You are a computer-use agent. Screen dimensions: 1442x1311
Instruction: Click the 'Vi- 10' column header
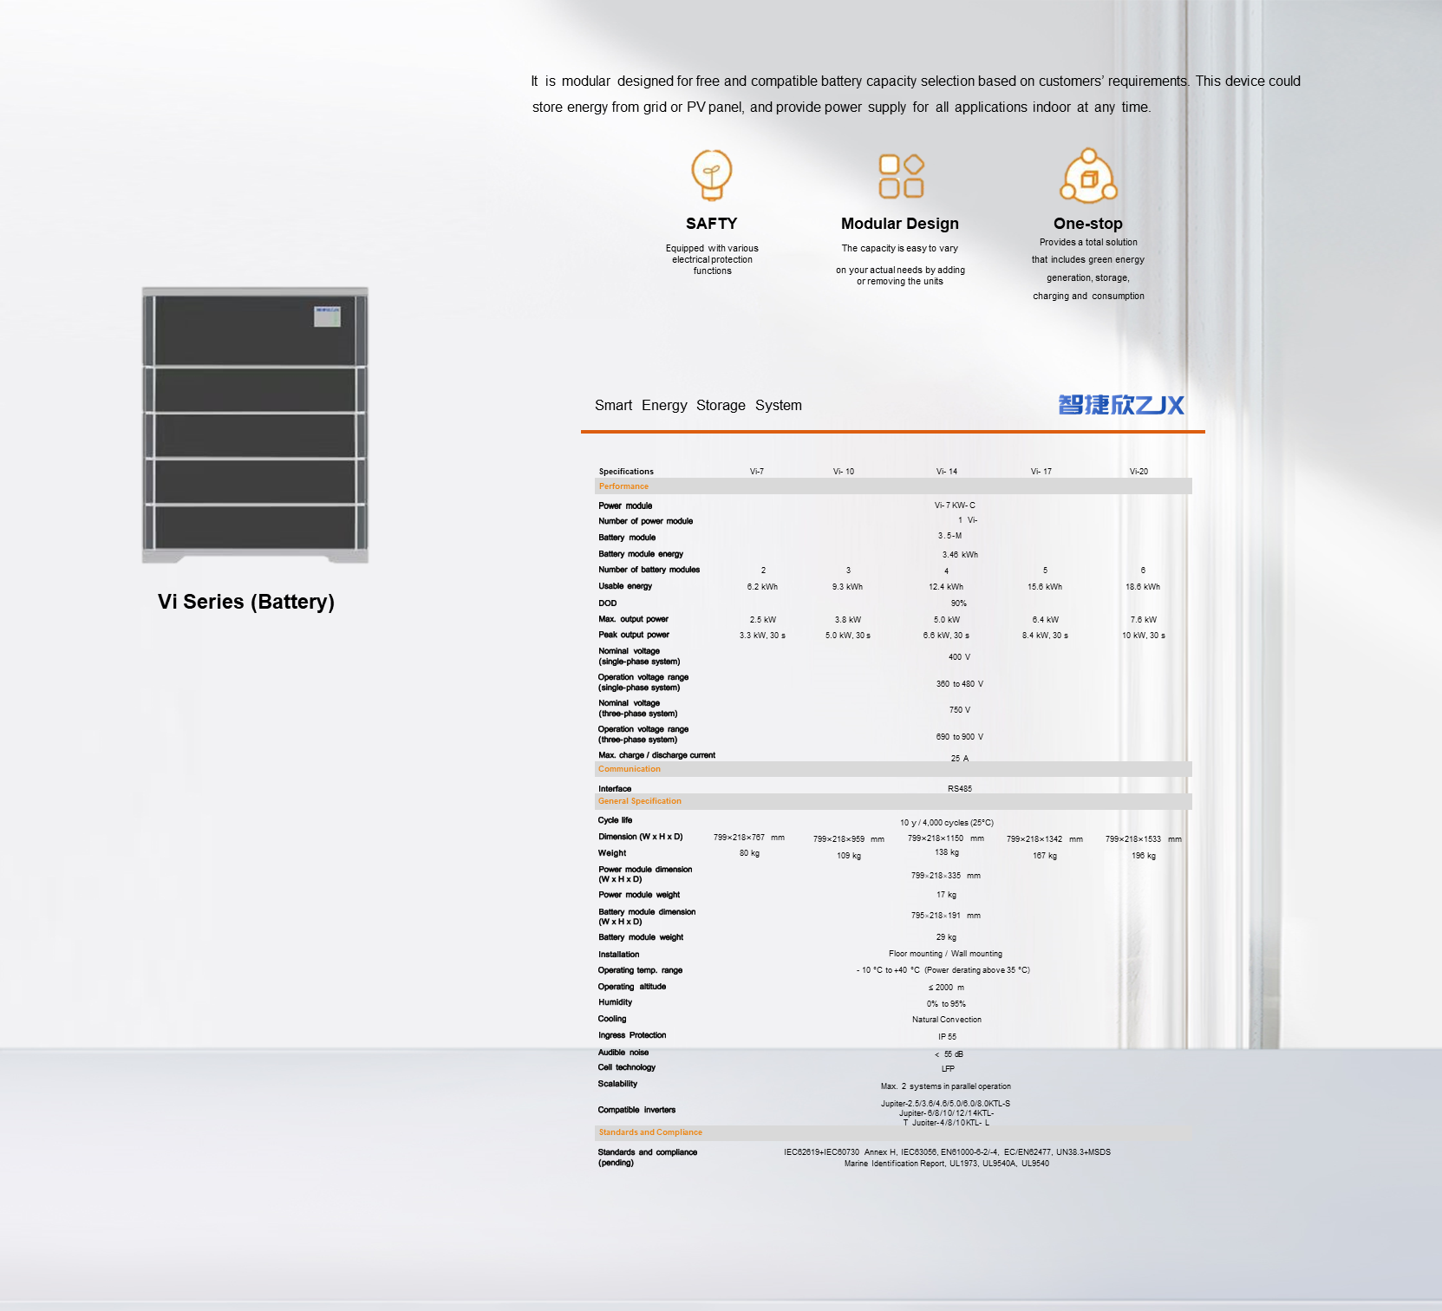point(844,472)
